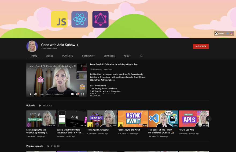Play all Uploads videos
This screenshot has height=152, width=236.
click(46, 106)
